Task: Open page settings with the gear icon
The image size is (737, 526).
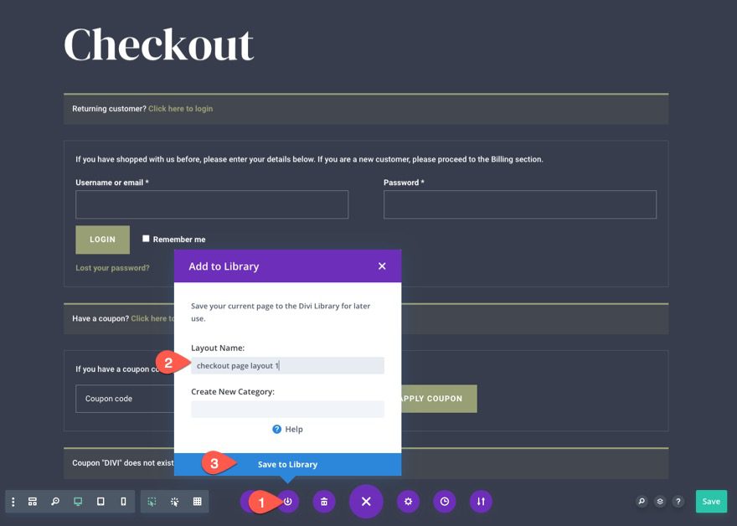Action: [408, 501]
